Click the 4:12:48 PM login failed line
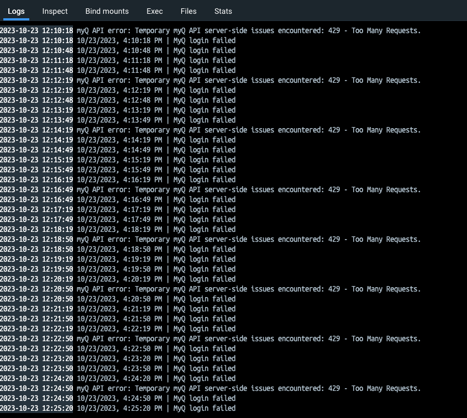467x418 pixels. pos(118,100)
